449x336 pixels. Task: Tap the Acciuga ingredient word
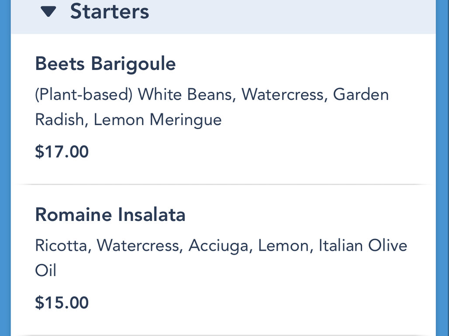(218, 245)
